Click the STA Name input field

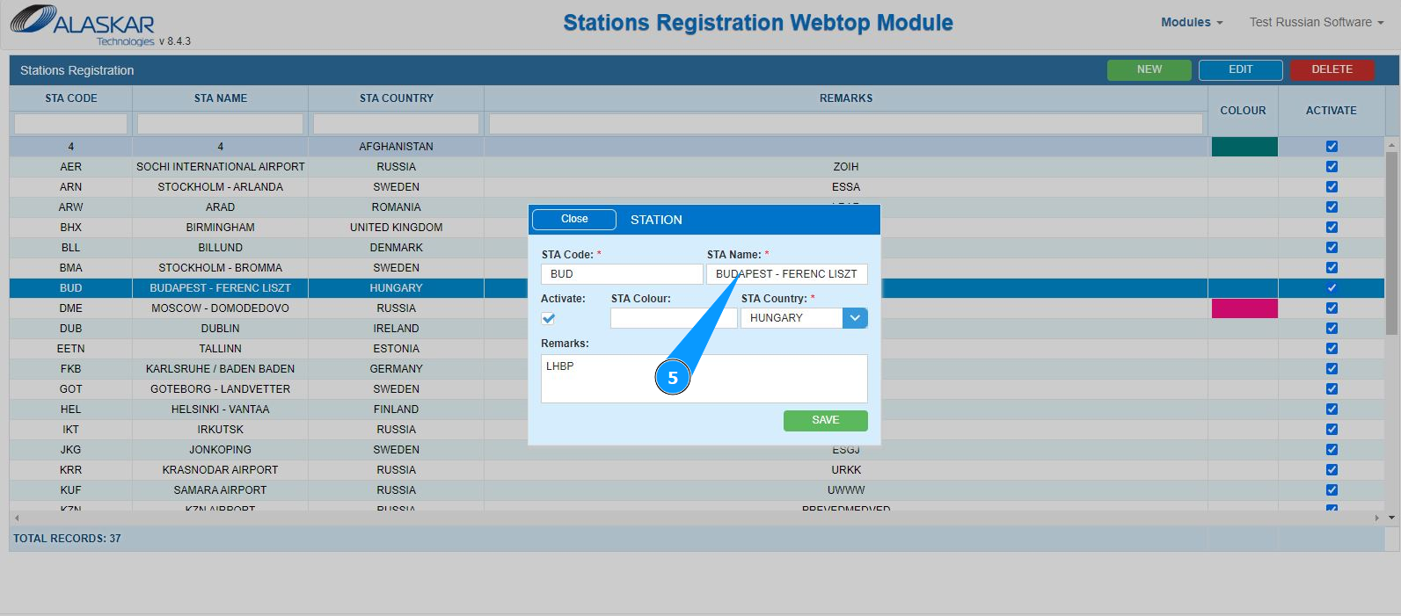[787, 274]
